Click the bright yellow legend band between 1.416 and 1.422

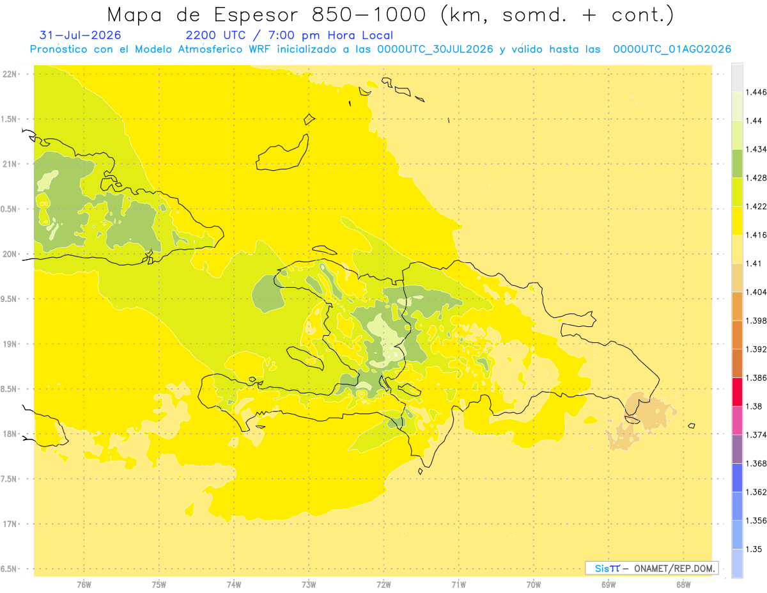point(737,221)
